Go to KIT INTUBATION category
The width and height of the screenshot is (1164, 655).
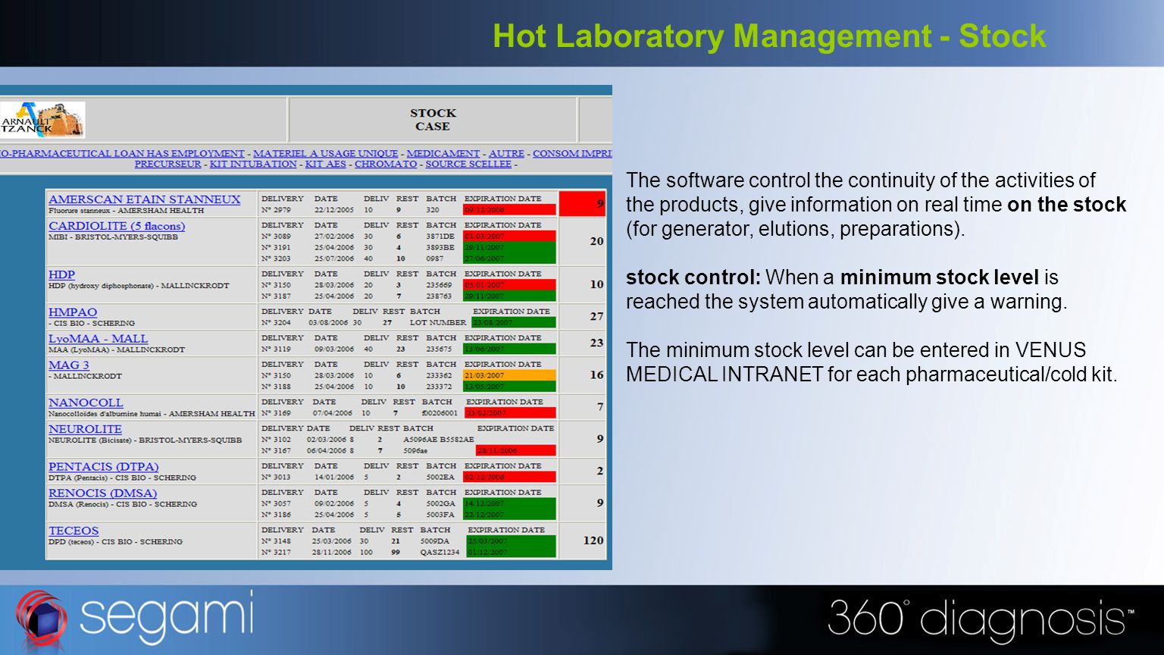(253, 164)
